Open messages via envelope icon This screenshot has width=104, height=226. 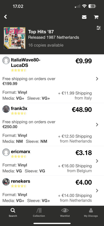tap(84, 17)
